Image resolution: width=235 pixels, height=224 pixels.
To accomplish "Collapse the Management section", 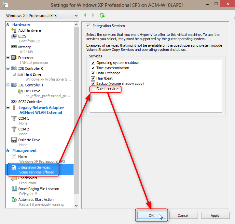I will (x=7, y=150).
